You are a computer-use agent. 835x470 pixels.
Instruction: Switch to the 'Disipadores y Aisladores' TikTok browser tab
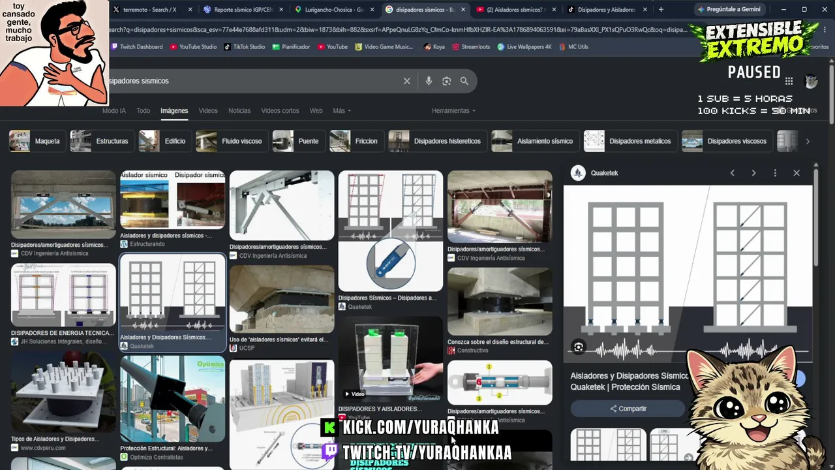[x=605, y=10]
